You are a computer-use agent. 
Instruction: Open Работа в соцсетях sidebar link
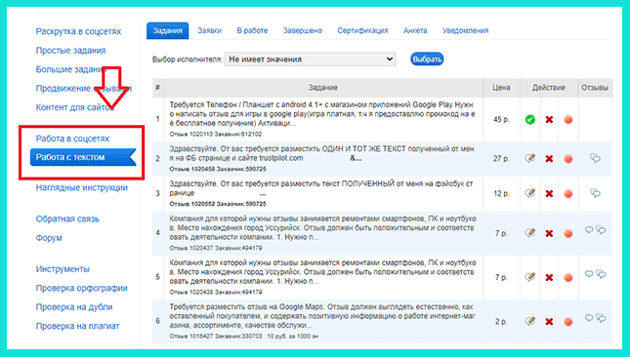pyautogui.click(x=72, y=139)
